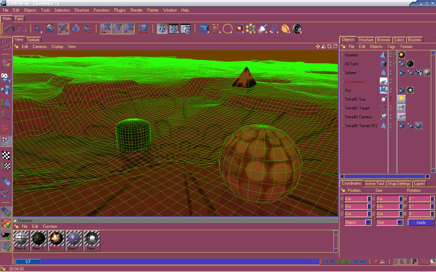Click the Terra4D Sun tag icon
Image resolution: width=436 pixels, height=272 pixels.
402,99
